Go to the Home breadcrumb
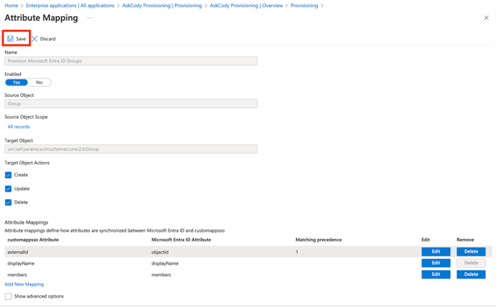Image resolution: width=496 pixels, height=308 pixels. 11,6
